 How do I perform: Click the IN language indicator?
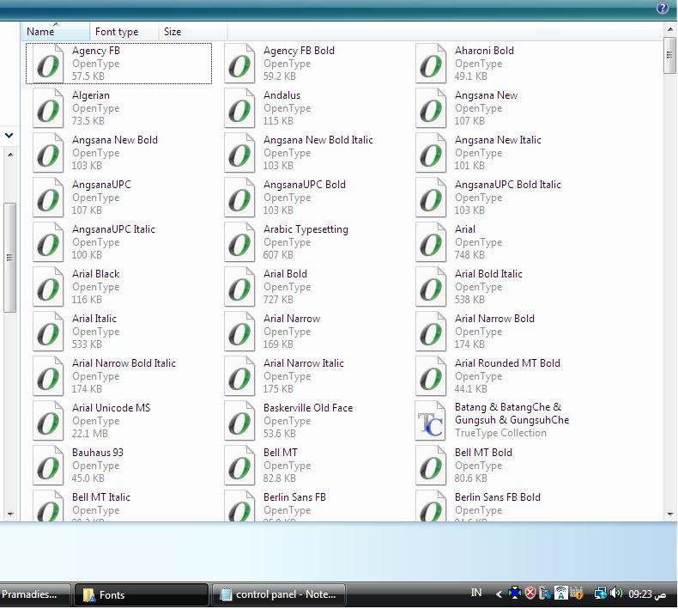[x=476, y=593]
